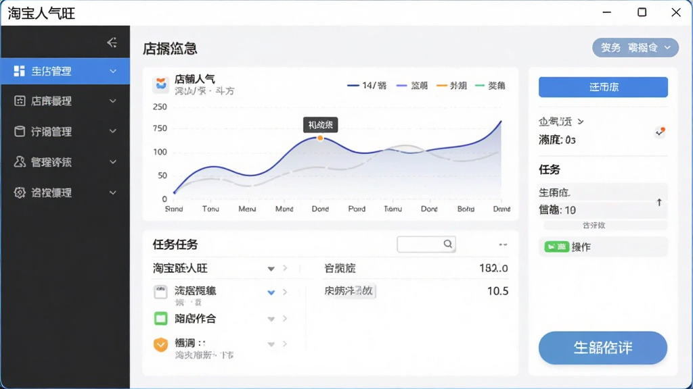Click the sidebar gear settings icon

point(20,192)
